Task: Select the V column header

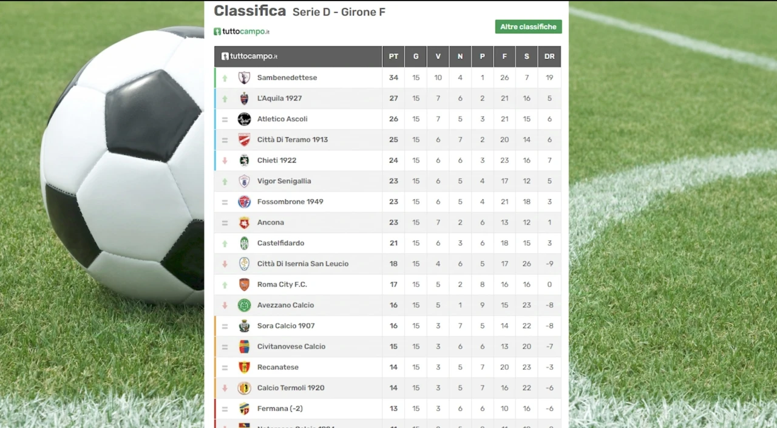Action: (438, 56)
